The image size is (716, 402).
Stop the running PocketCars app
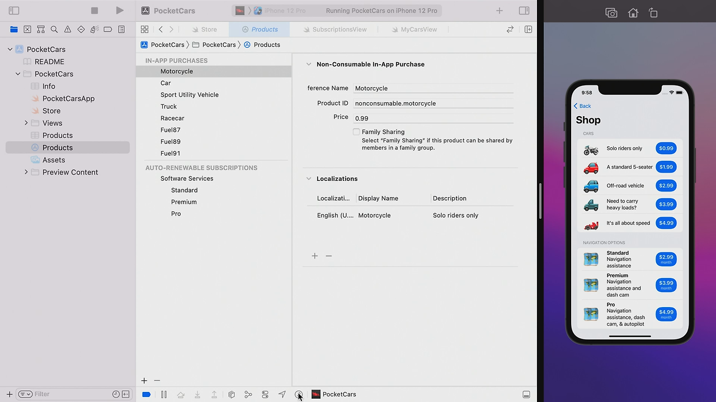pos(95,11)
